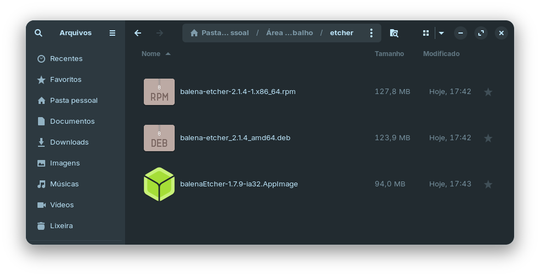Star the balena-etcher deb file
540x276 pixels.
click(x=488, y=138)
